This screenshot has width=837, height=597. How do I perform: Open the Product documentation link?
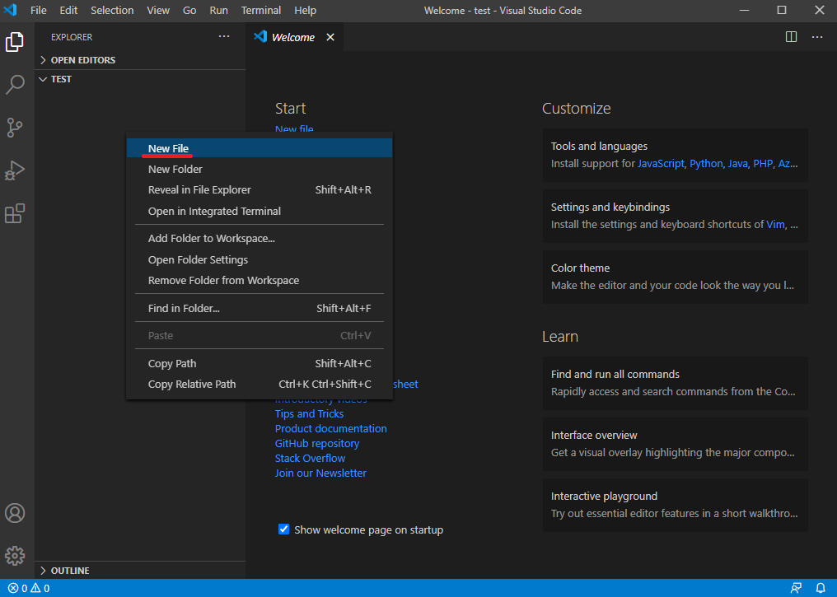(x=331, y=428)
